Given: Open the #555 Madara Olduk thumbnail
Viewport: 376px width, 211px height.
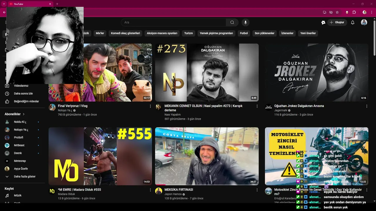Looking at the screenshot, I should 100,156.
